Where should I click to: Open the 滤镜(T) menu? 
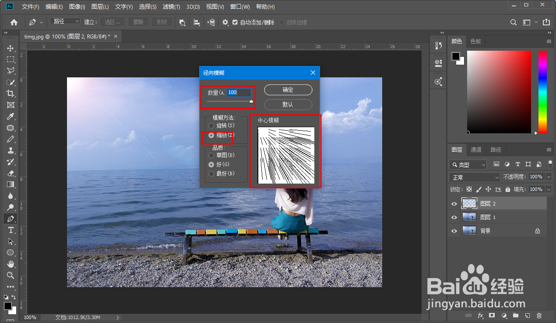coord(171,7)
